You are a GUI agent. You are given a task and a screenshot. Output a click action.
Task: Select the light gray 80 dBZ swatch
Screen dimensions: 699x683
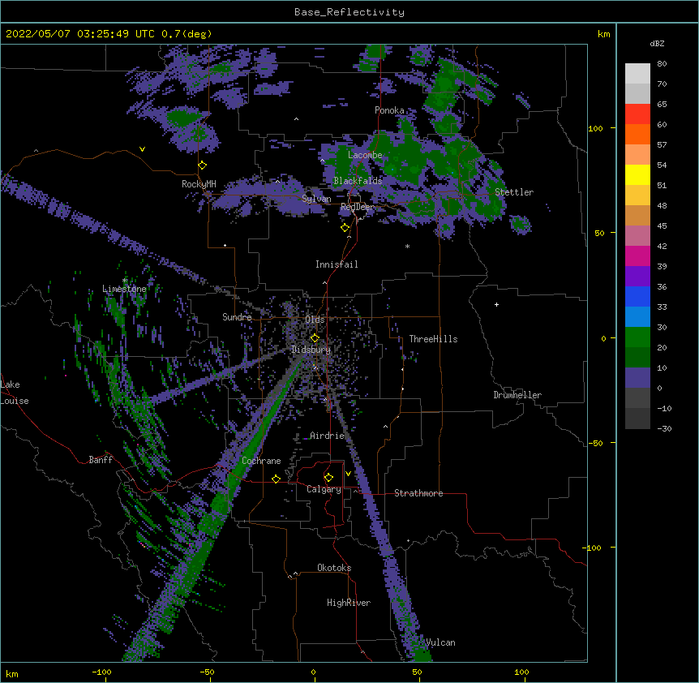[x=637, y=74]
